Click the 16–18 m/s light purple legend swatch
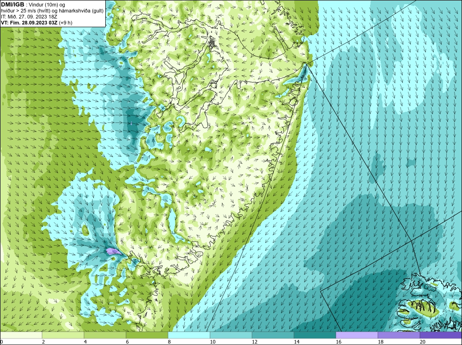462x345 pixels. [357, 335]
